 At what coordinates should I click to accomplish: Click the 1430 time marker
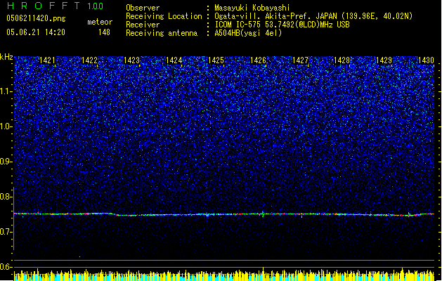[426, 60]
